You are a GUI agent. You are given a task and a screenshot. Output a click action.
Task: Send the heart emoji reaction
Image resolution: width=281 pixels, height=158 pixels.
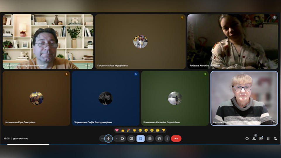pyautogui.click(x=117, y=130)
